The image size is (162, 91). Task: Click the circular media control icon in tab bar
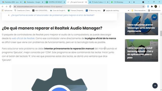coord(143,2)
